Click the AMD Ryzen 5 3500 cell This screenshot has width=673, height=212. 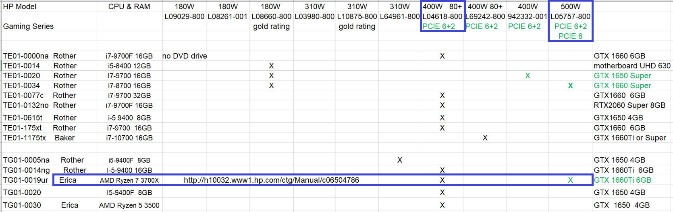click(x=129, y=205)
